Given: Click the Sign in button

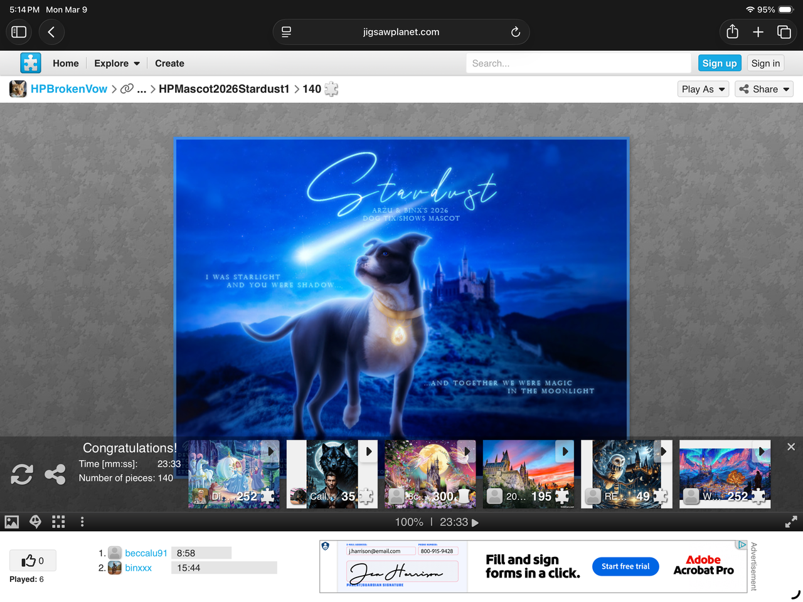Looking at the screenshot, I should pyautogui.click(x=765, y=63).
